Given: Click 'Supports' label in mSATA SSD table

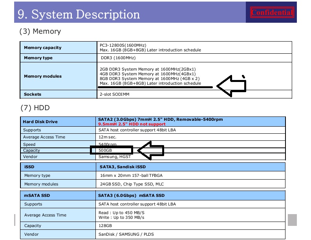Looking at the screenshot, I should [x=33, y=204].
